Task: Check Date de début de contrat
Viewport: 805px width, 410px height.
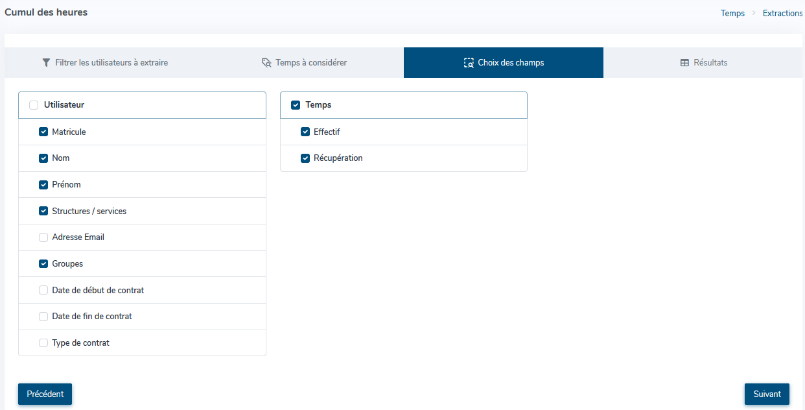Action: point(43,291)
